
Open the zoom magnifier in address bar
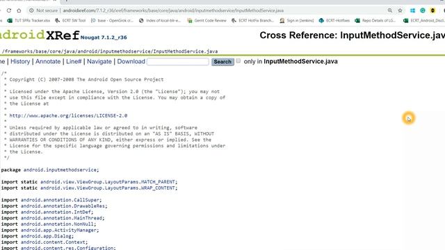click(x=390, y=10)
